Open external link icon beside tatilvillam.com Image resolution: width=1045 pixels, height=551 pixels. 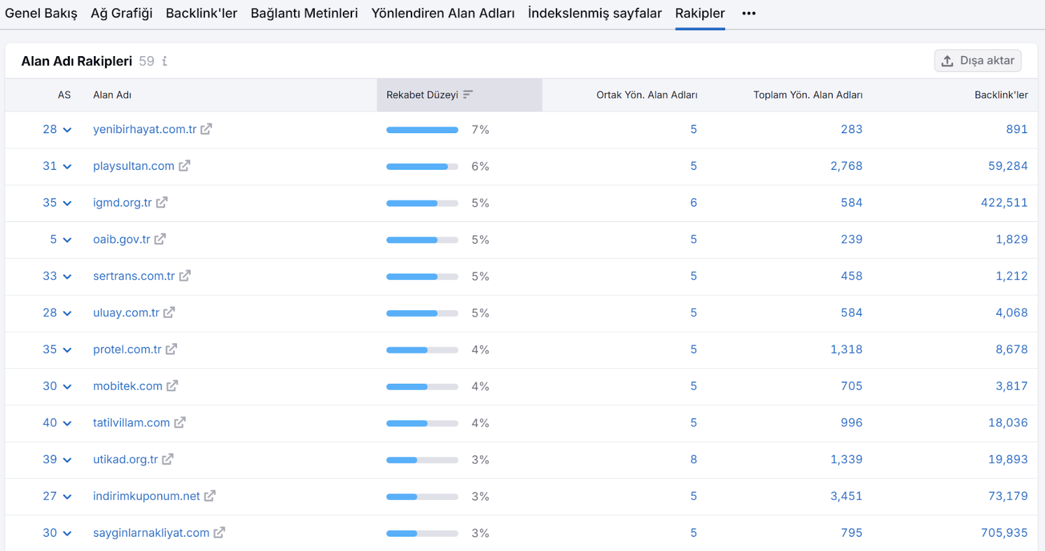[x=180, y=422]
